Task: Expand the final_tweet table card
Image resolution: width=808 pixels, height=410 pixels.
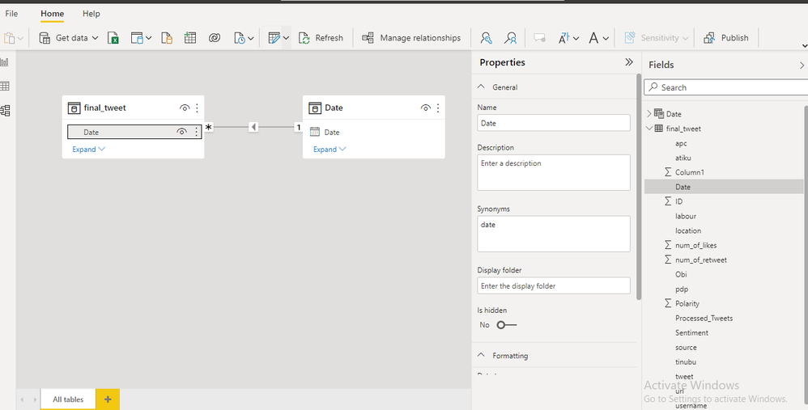Action: tap(88, 150)
